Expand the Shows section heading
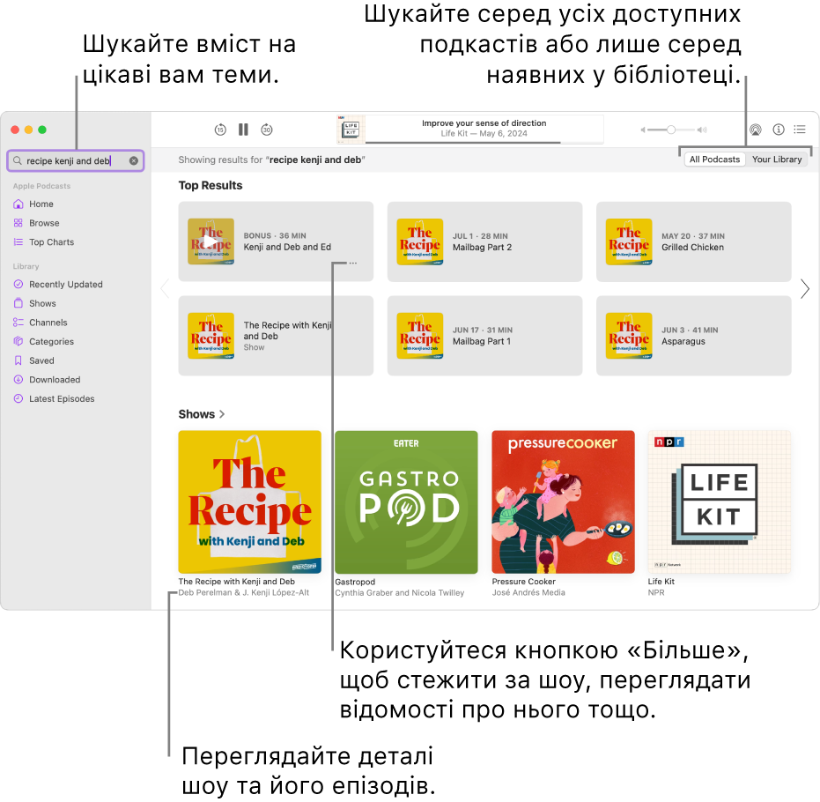Image resolution: width=820 pixels, height=802 pixels. click(202, 414)
